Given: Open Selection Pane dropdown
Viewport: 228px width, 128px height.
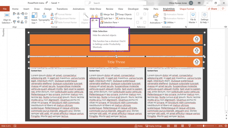Looking at the screenshot, I should pos(110,22).
